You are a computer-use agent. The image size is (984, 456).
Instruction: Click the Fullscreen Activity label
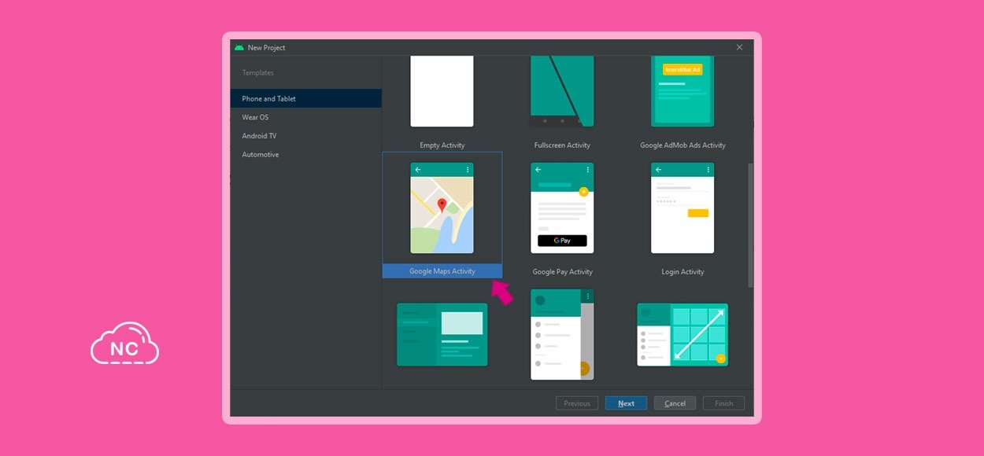point(562,145)
